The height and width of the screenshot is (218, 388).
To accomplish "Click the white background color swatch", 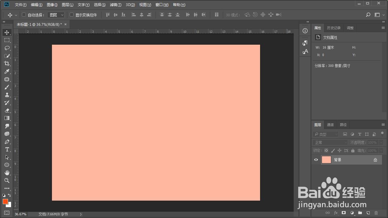I will tap(9, 205).
